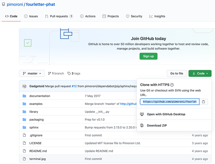Open the Prep for v0.1.0 commit message
Viewport: 215px width, 164px height.
pos(95,120)
